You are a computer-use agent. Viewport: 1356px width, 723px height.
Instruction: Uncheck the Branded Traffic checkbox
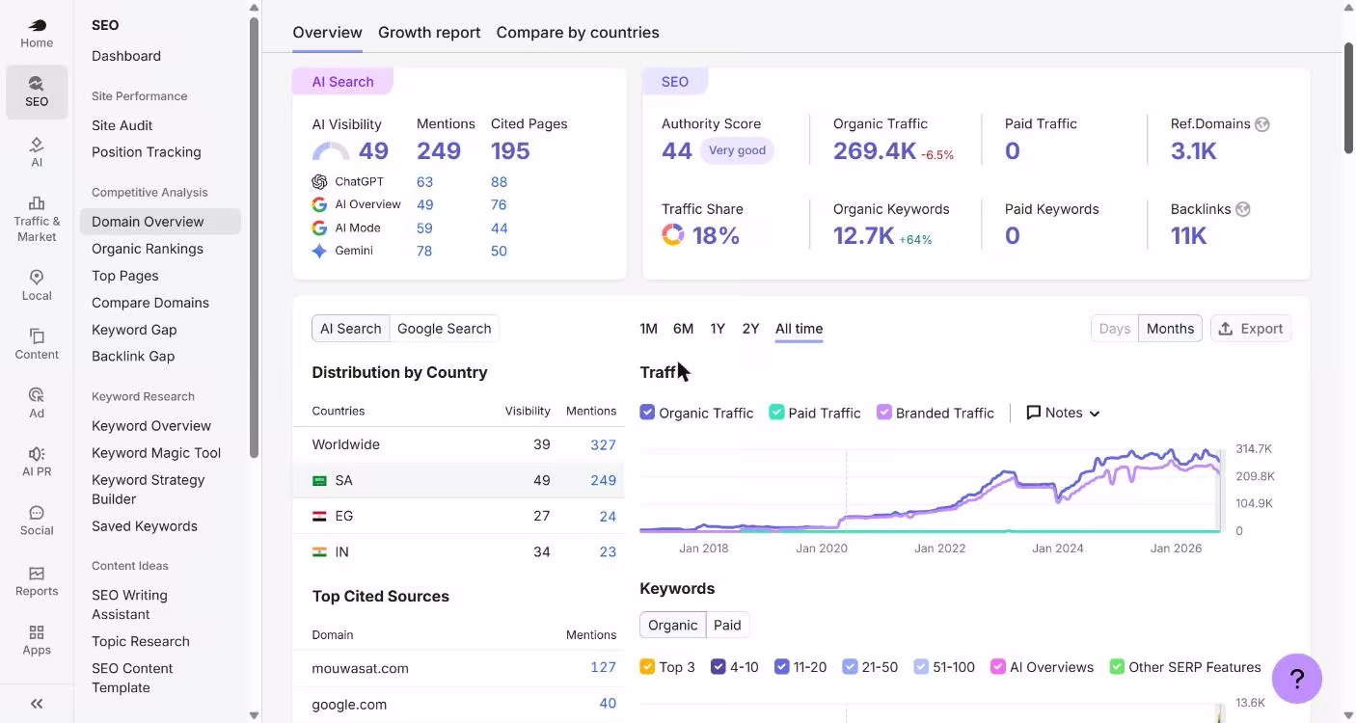[x=883, y=413]
